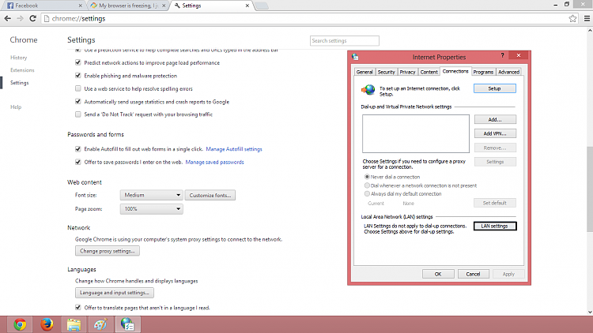
Task: Open Extensions in Chrome sidebar
Action: pos(22,70)
